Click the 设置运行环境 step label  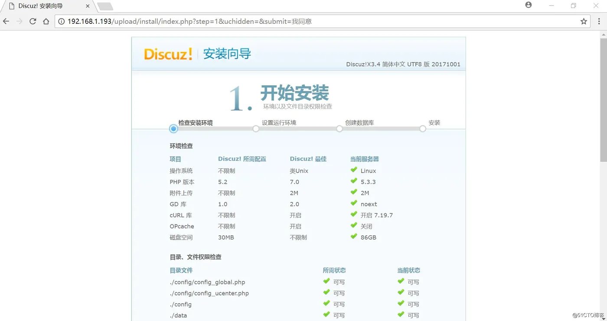pyautogui.click(x=279, y=122)
